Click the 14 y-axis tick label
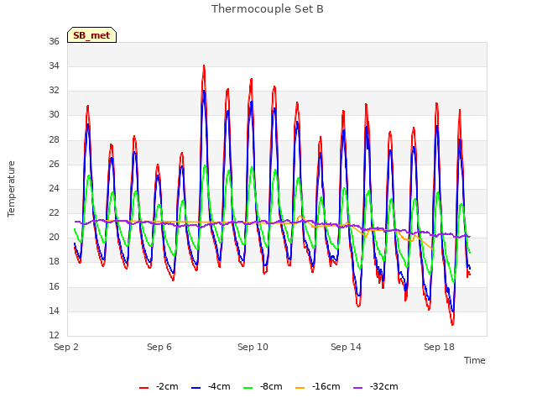Screen dimensions: 537x403 (x=54, y=311)
